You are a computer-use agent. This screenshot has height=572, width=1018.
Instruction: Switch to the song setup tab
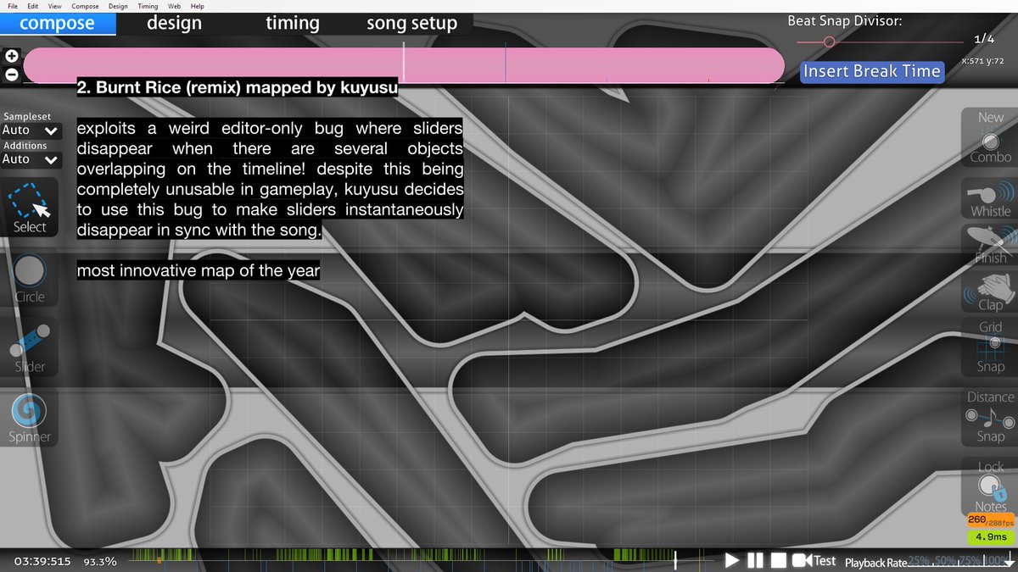click(411, 24)
